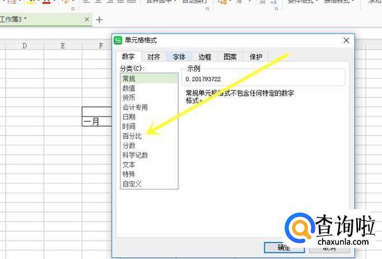Close the 工作簿3 document tab
Viewport: 382px width, 259px height.
87,20
